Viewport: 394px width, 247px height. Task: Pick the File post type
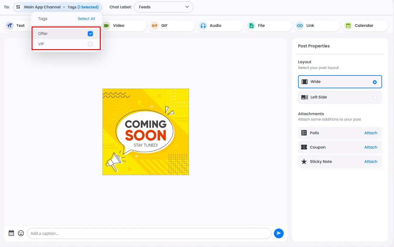point(268,26)
